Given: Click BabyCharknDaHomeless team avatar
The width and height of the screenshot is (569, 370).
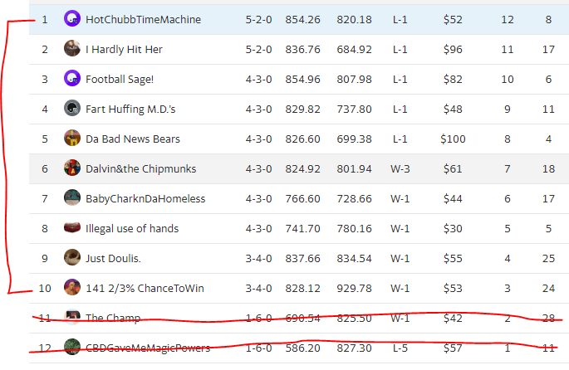Looking at the screenshot, I should coord(72,198).
